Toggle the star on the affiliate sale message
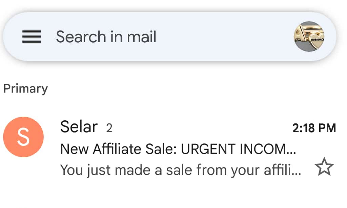 (x=324, y=166)
